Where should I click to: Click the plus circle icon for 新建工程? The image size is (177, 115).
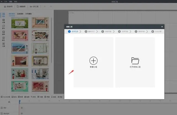(x=93, y=61)
